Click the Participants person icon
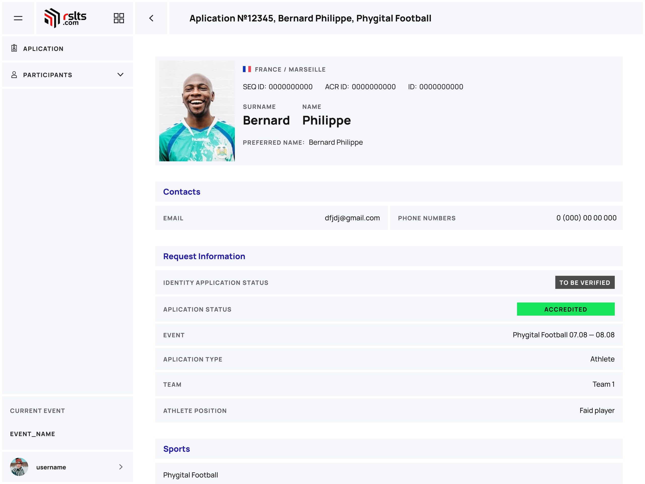This screenshot has width=645, height=484. (14, 75)
